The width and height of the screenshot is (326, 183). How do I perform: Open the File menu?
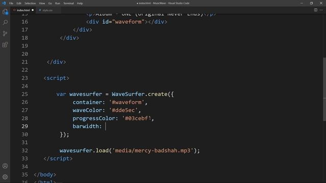[11, 4]
